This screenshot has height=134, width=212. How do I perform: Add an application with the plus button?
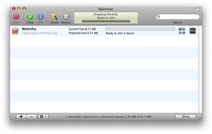(x=21, y=116)
